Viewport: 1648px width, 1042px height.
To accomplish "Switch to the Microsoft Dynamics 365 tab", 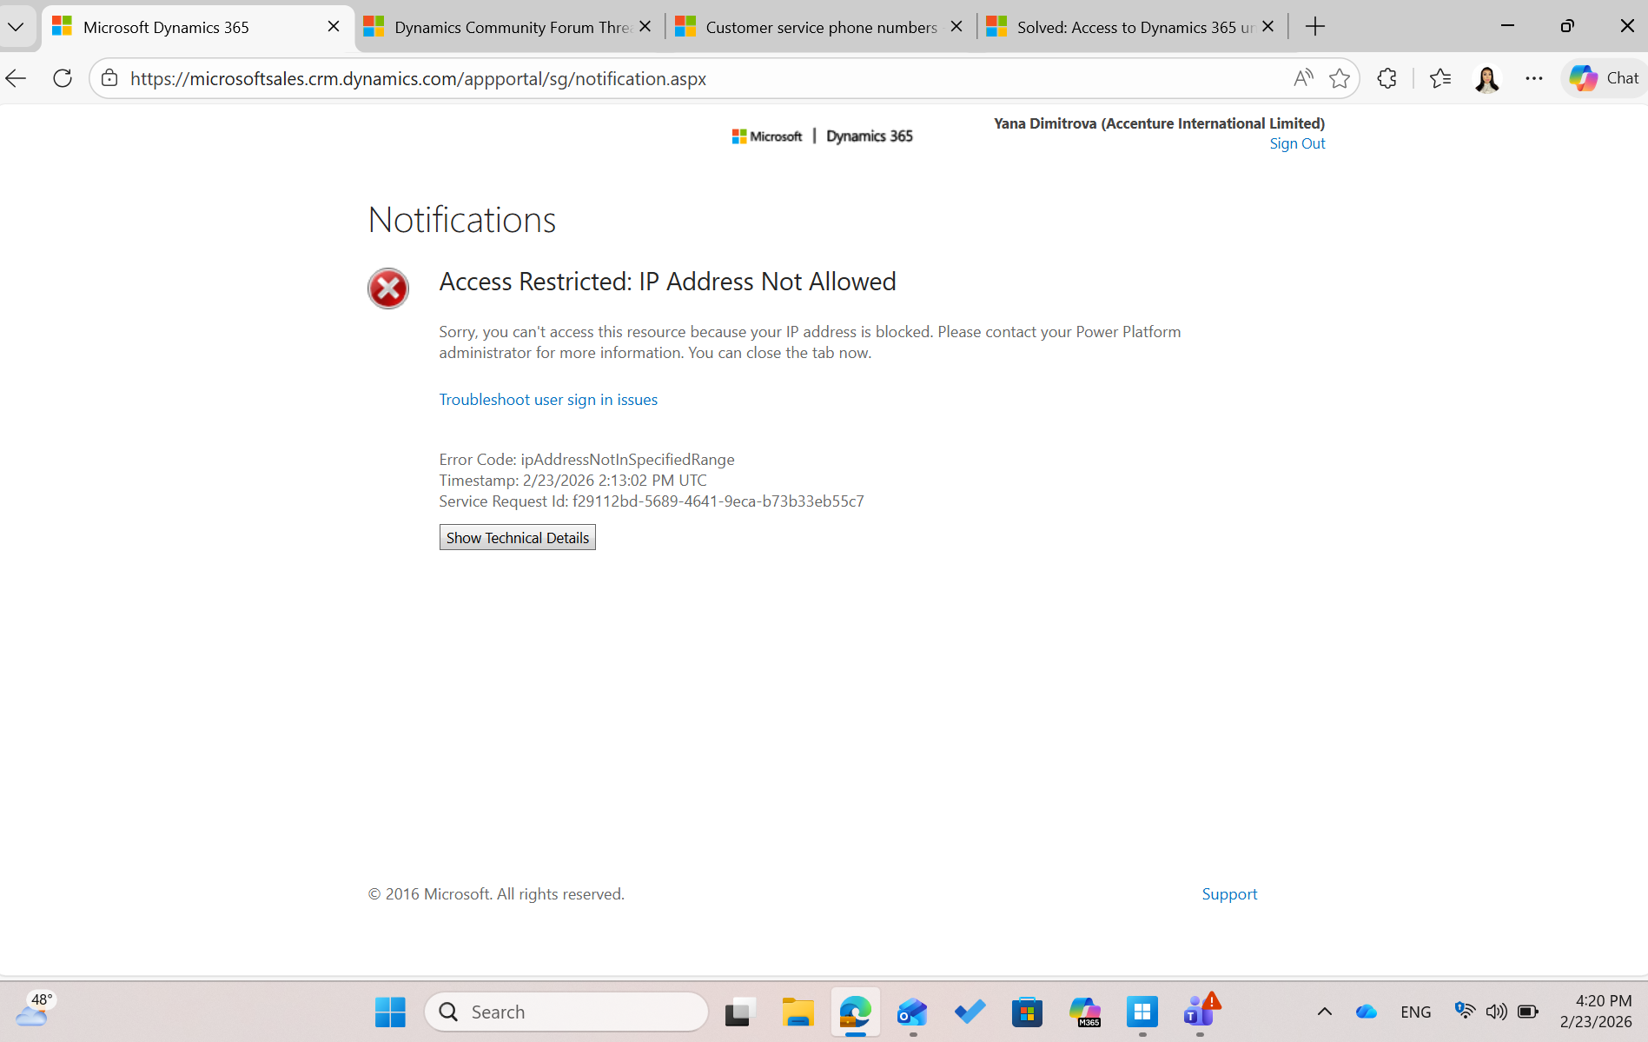I will [x=196, y=27].
